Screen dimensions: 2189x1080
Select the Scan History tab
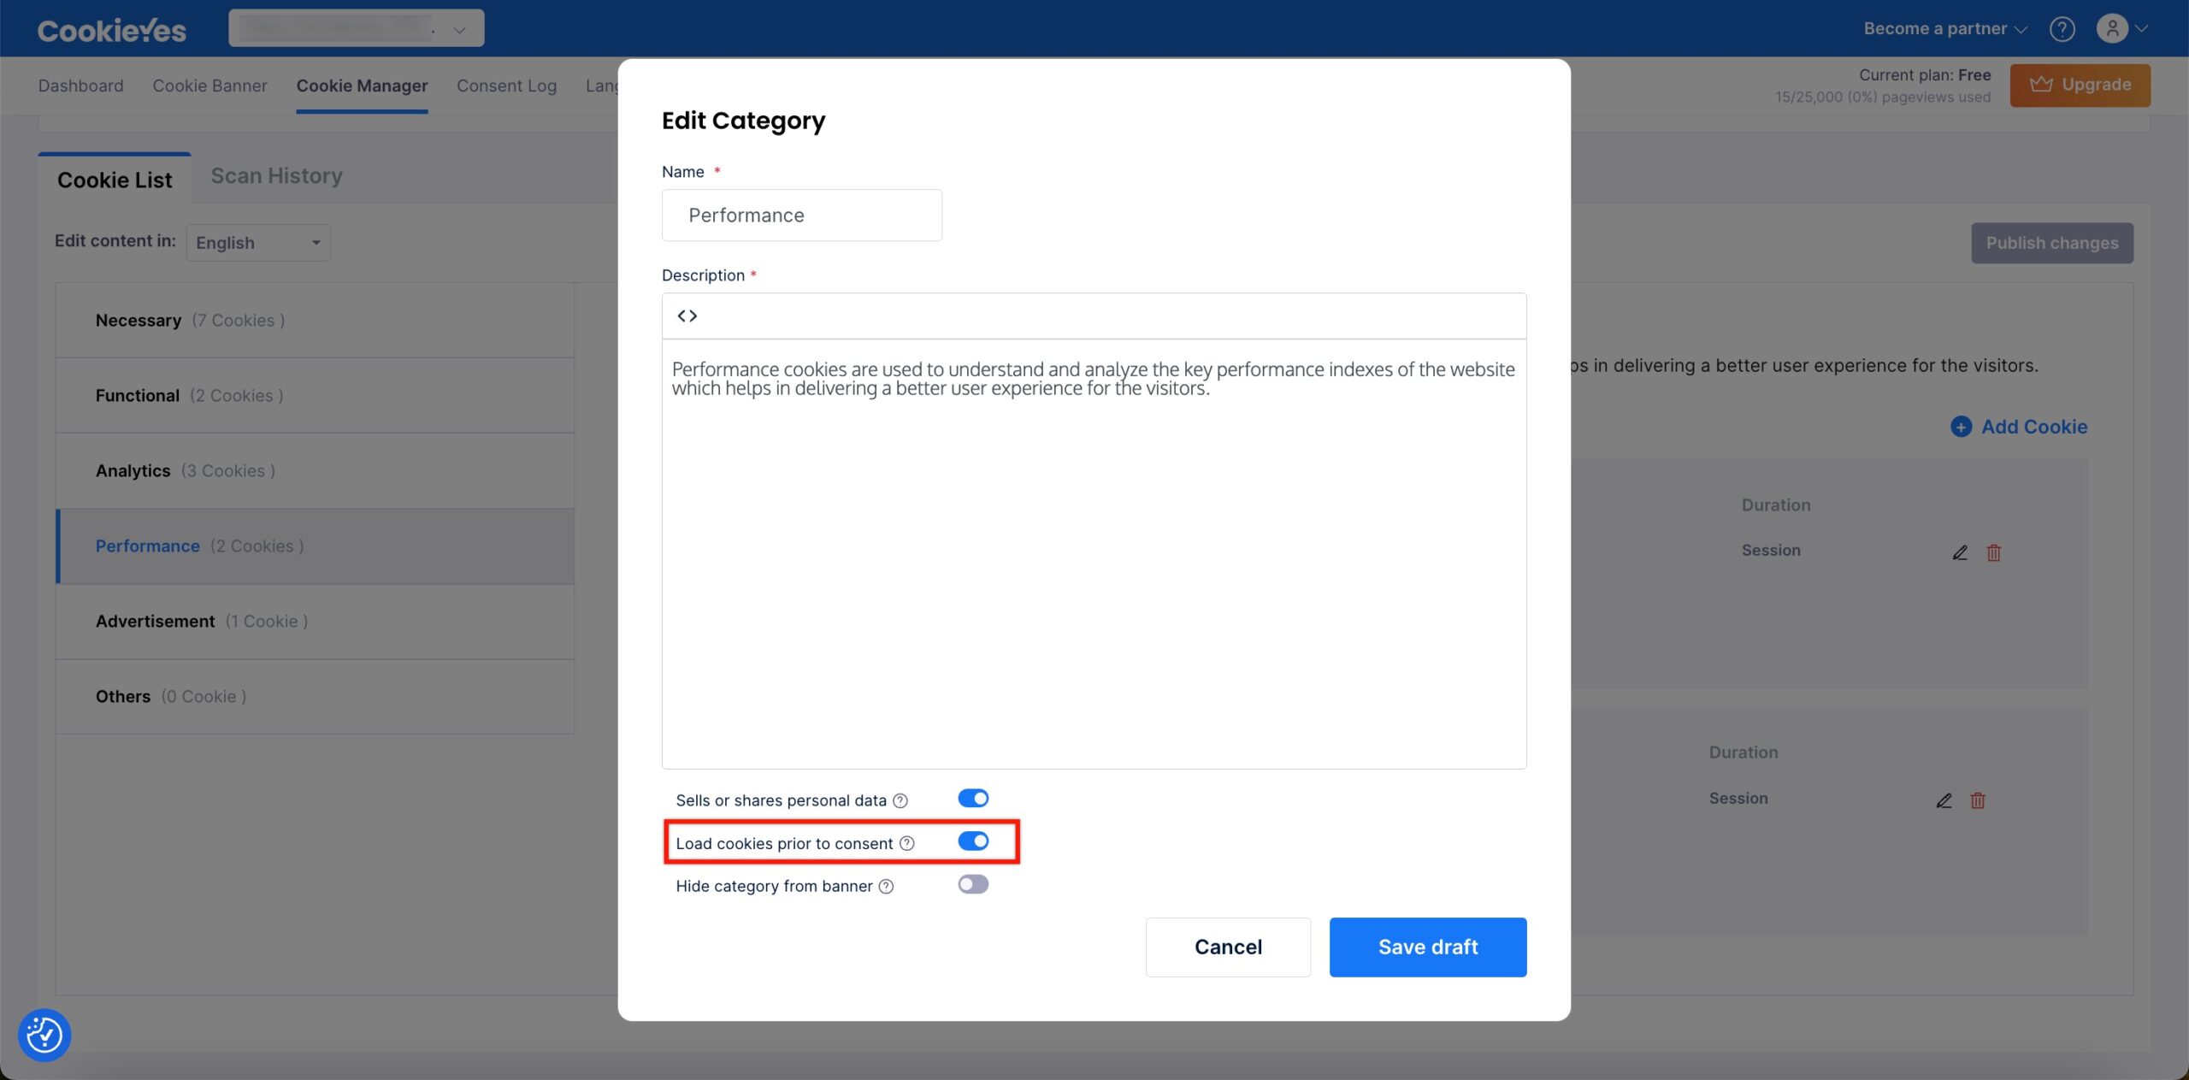click(x=276, y=176)
